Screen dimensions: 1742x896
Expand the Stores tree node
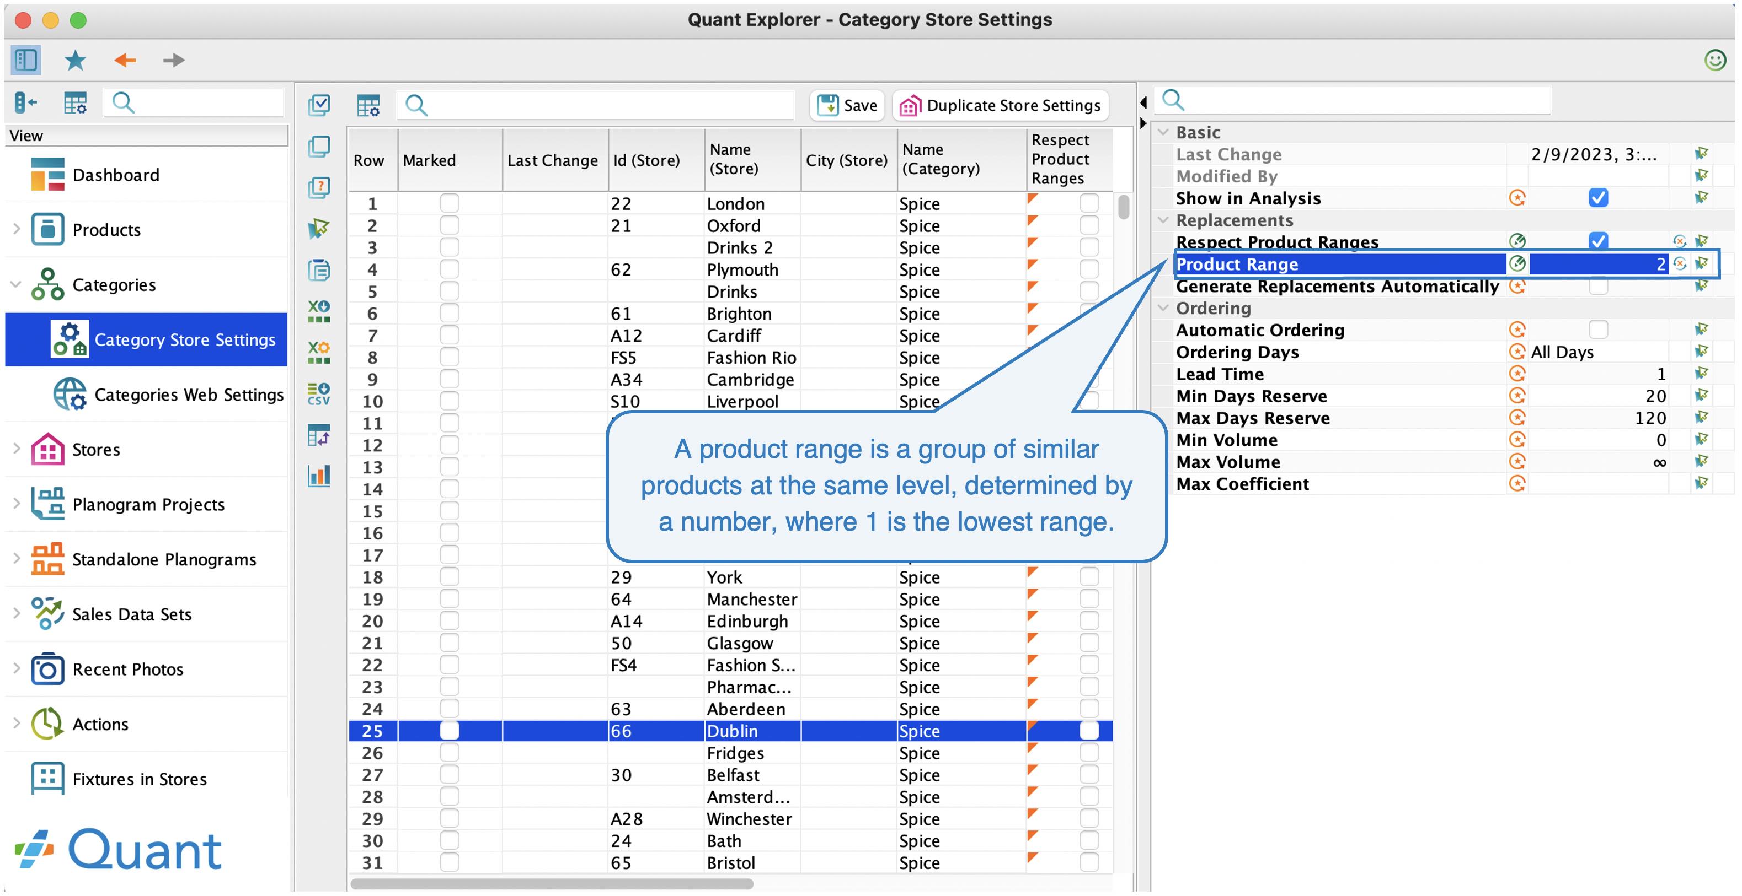point(16,449)
